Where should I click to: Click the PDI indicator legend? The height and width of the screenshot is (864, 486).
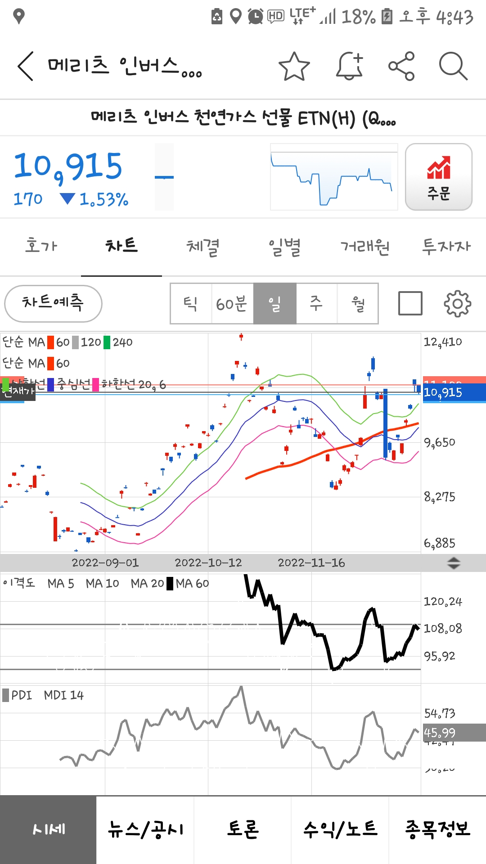pos(17,695)
